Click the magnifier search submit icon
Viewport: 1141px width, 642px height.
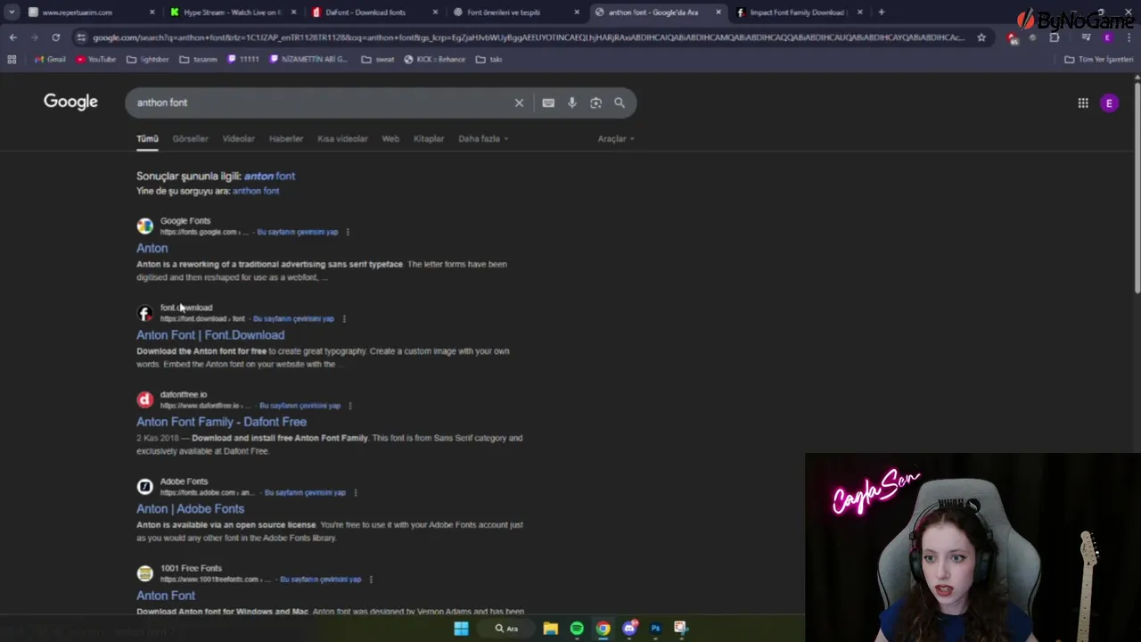620,103
